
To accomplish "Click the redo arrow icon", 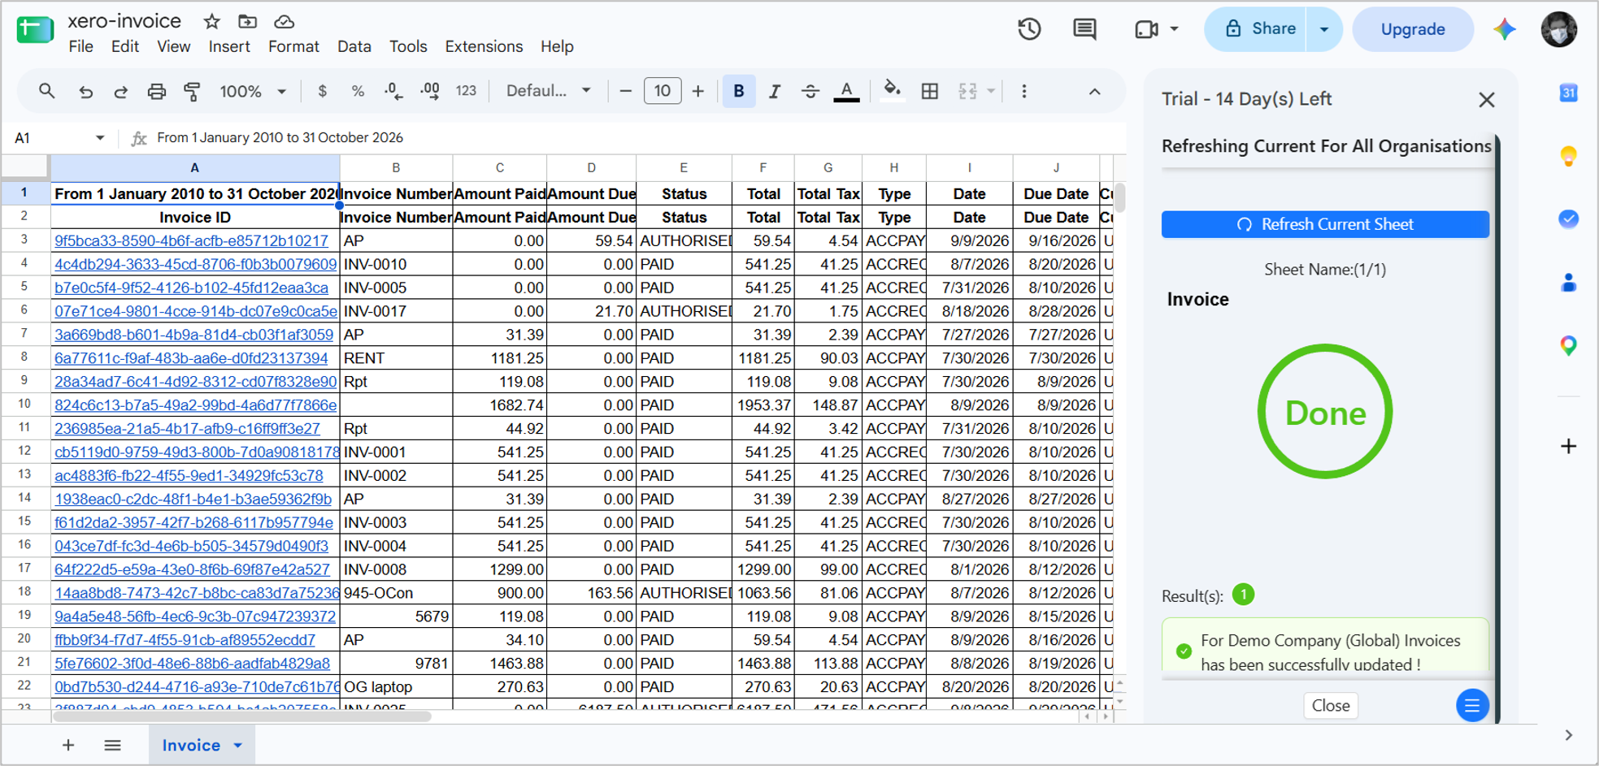I will (x=120, y=92).
